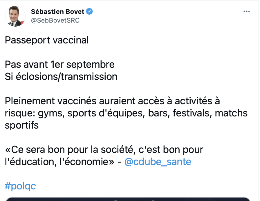This screenshot has width=260, height=201.
Task: Open the three-dot more options menu
Action: [246, 11]
